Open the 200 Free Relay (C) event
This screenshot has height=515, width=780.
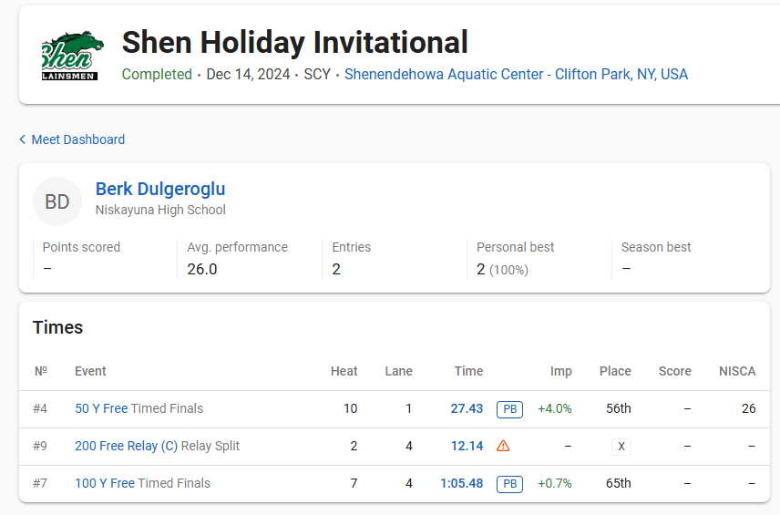coord(126,447)
